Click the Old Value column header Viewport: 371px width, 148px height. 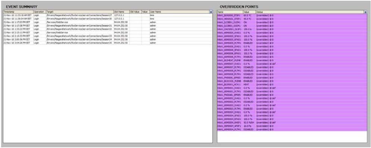coord(135,12)
